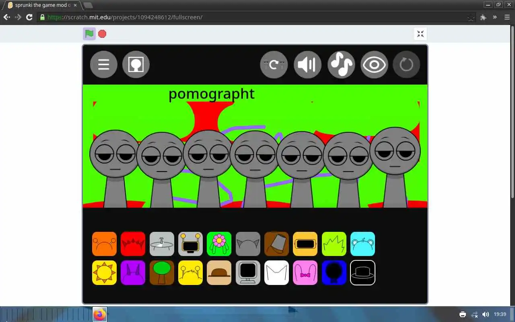Screen dimensions: 515x322
Task: Select the brown tree character icon
Action: 162,272
